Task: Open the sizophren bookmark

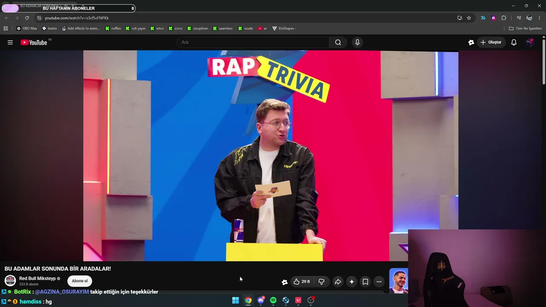Action: [x=198, y=29]
